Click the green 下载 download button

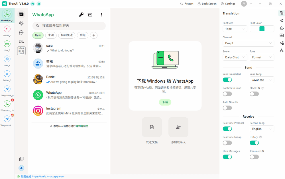tap(165, 102)
